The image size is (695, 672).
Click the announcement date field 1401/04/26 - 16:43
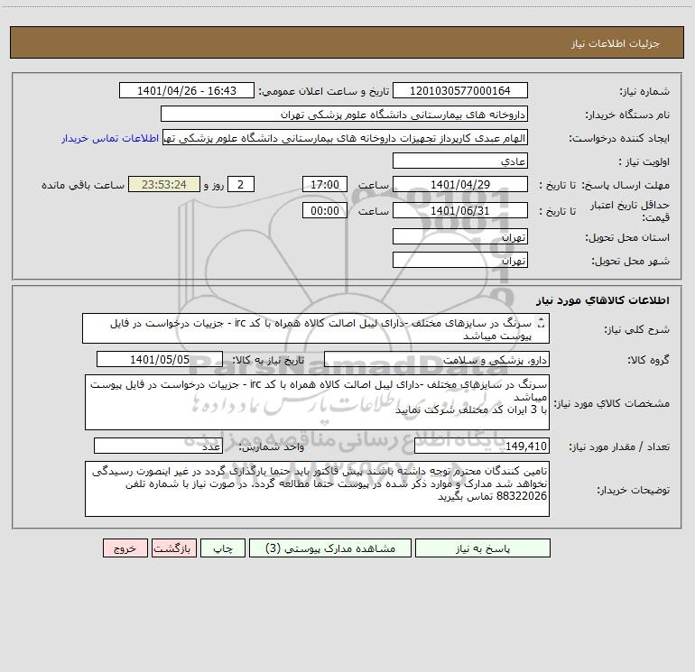click(187, 90)
